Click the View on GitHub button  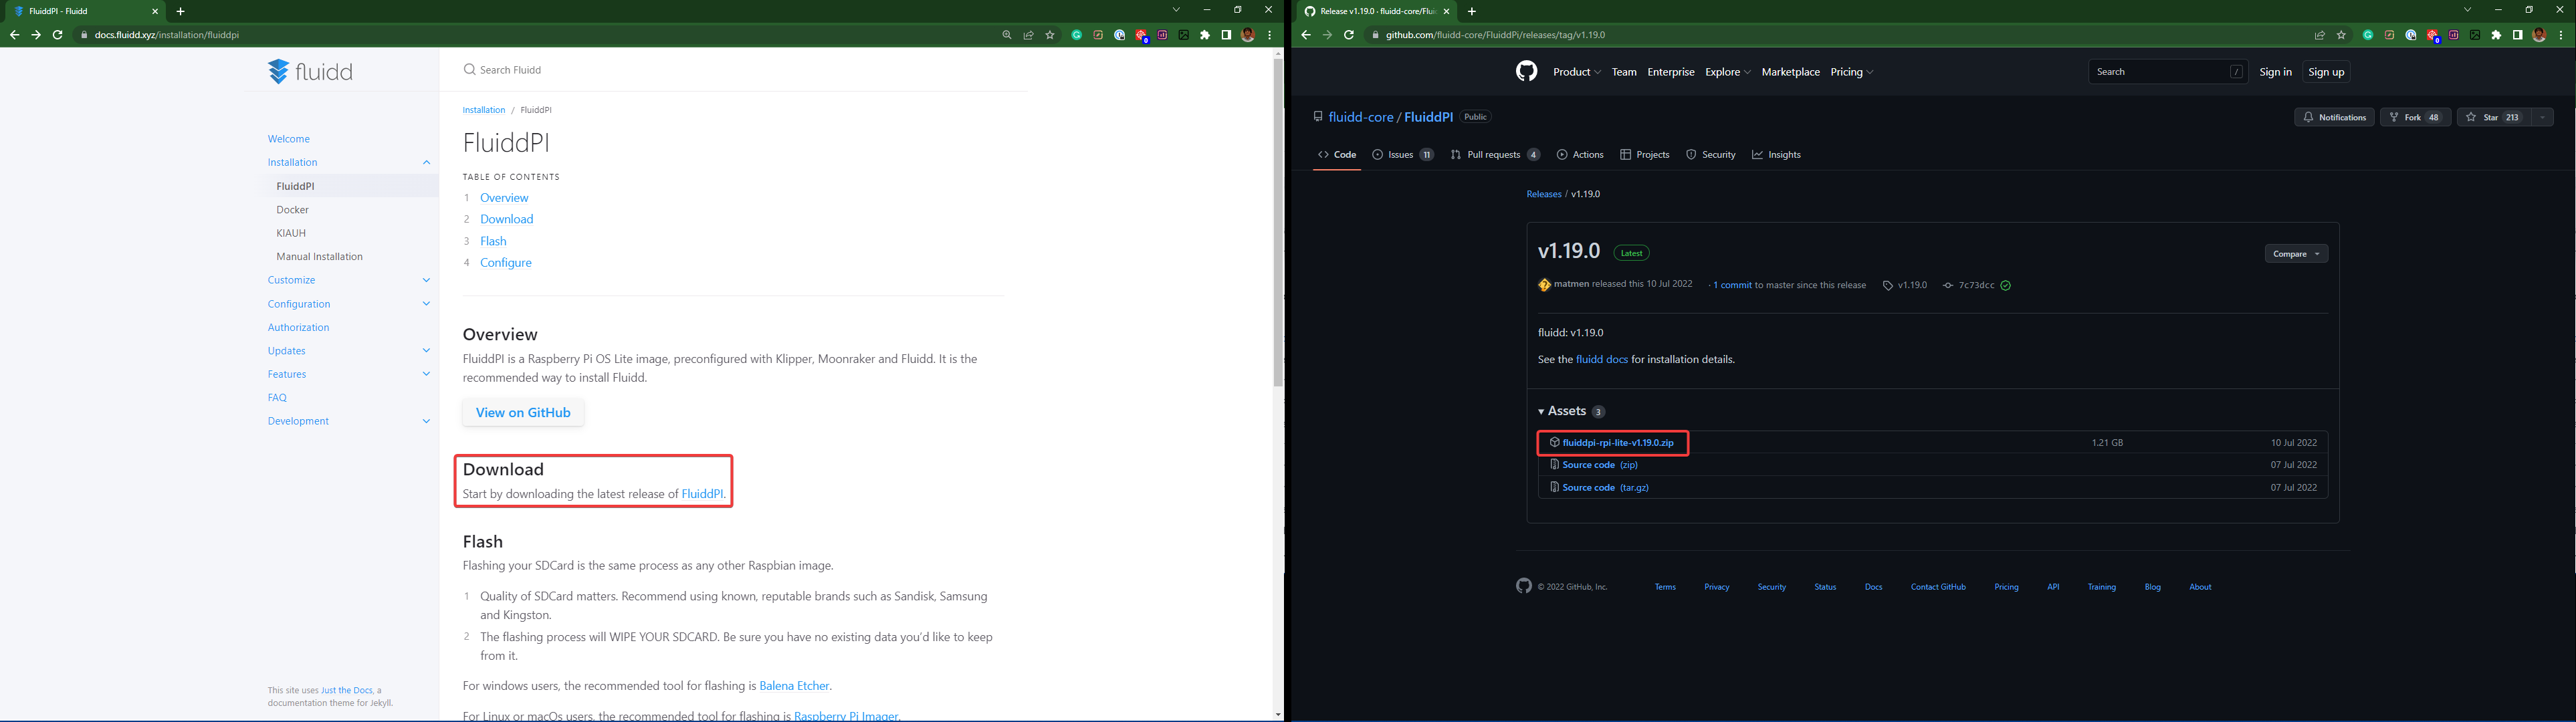[x=523, y=413]
